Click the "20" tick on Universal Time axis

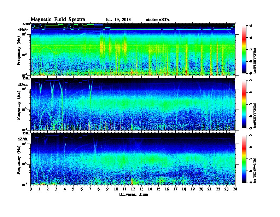201,189
